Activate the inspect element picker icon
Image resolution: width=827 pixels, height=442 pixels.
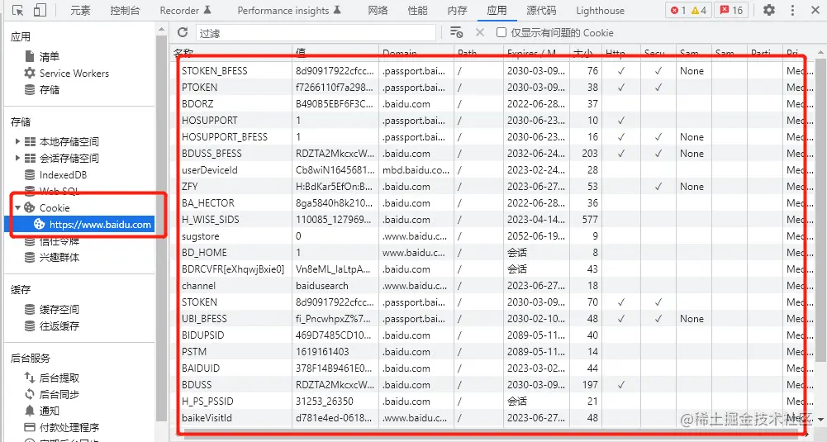pos(17,10)
